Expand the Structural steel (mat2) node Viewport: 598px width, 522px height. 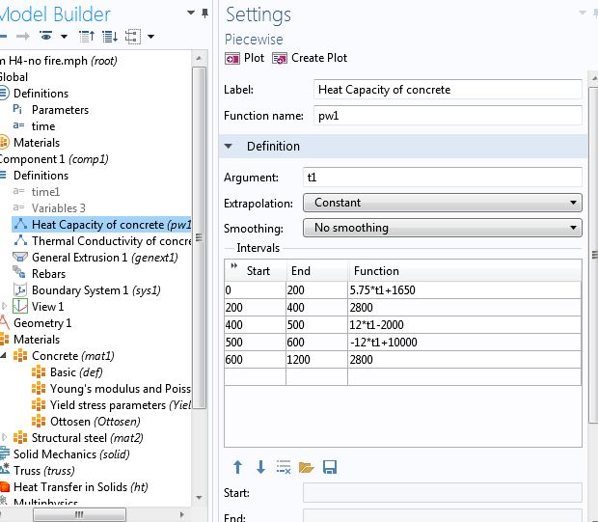point(5,438)
